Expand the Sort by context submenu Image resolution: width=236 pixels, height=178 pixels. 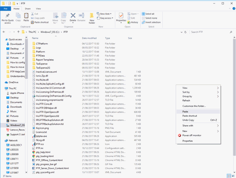coord(198,92)
